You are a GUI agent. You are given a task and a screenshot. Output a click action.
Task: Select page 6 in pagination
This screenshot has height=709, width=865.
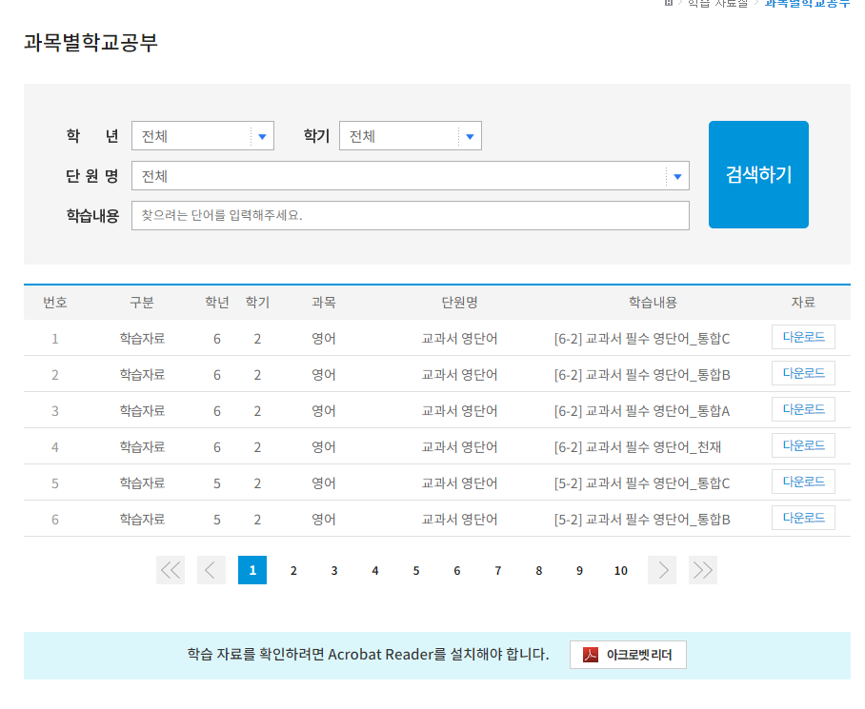(456, 571)
